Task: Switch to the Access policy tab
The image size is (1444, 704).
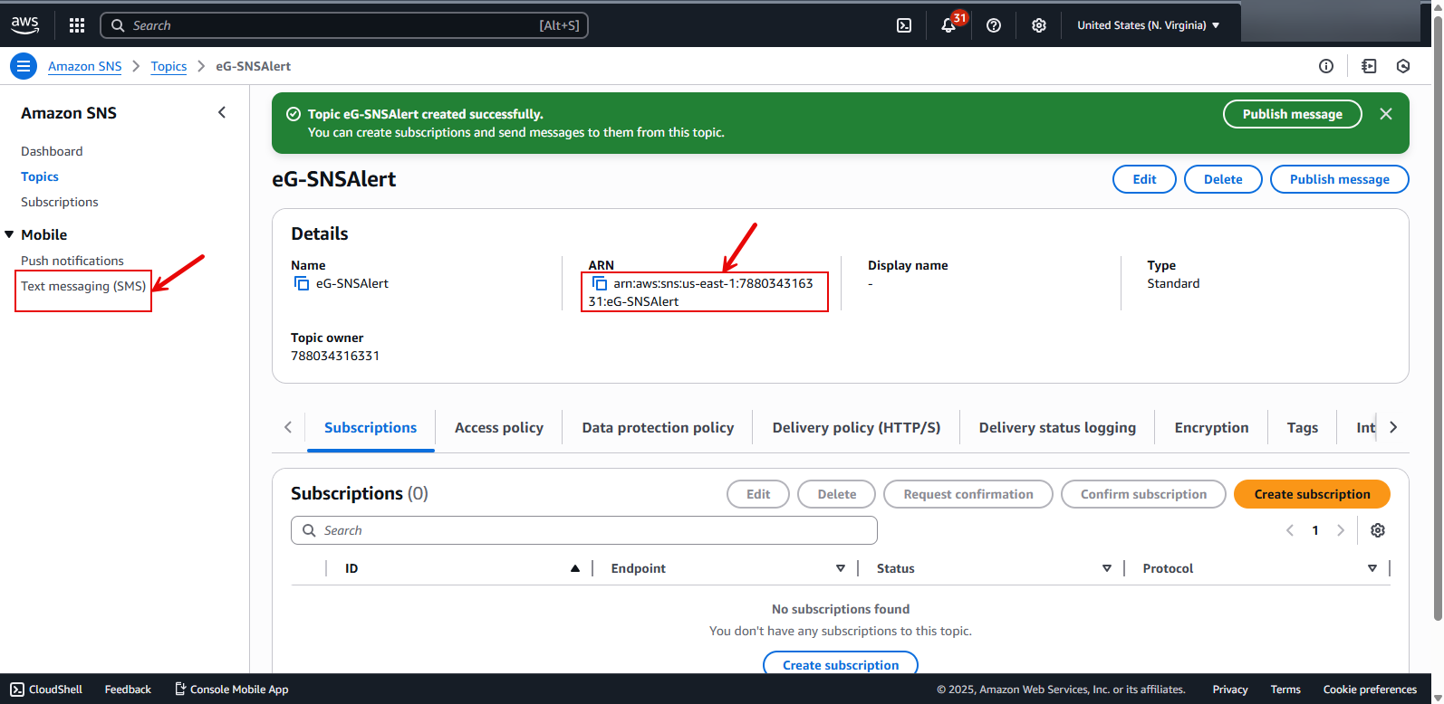Action: pyautogui.click(x=498, y=427)
